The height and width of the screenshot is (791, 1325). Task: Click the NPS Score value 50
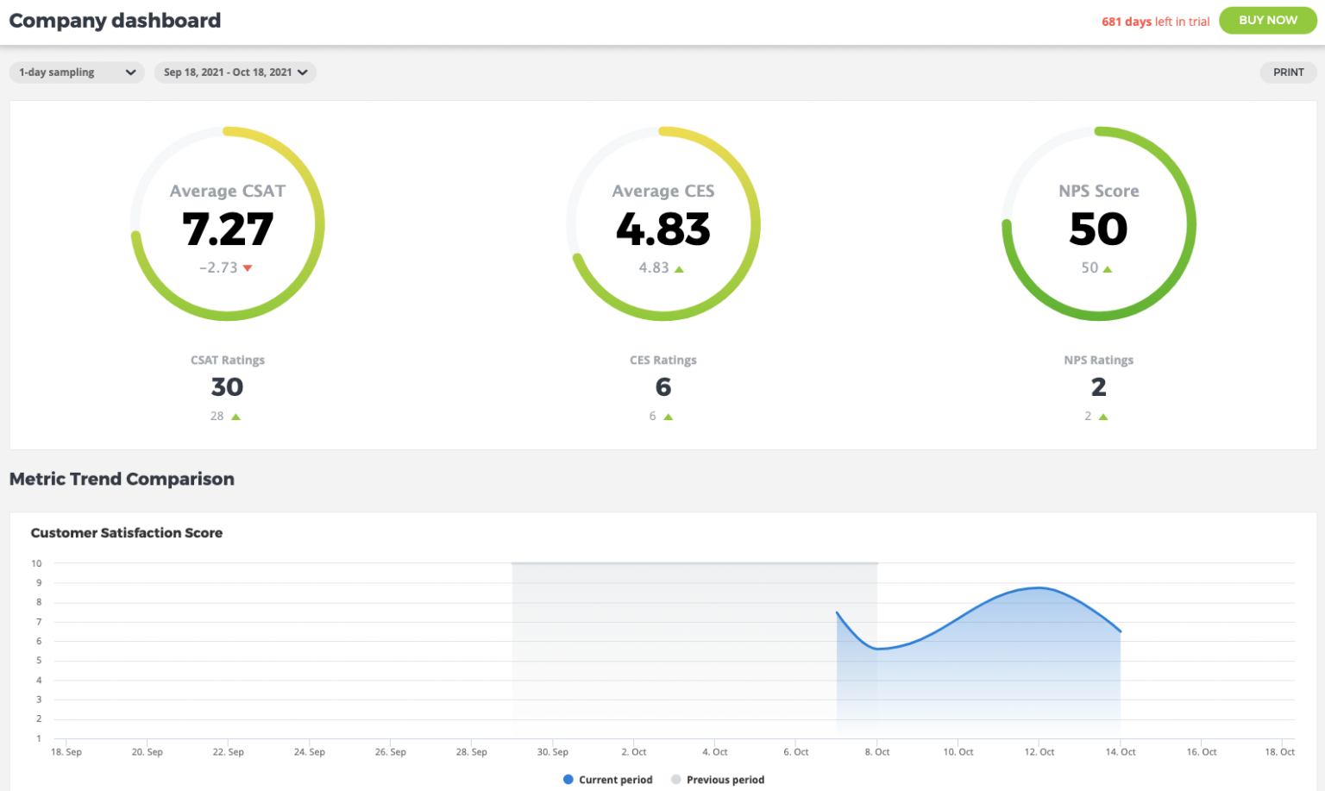coord(1098,229)
